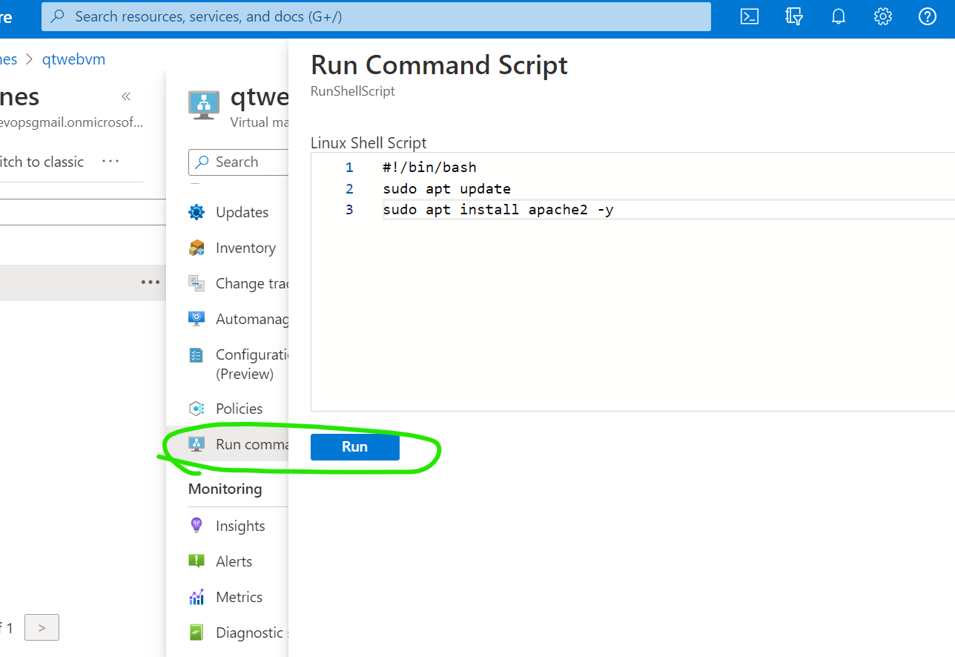Focus the global search resources box
This screenshot has height=657, width=955.
pos(376,16)
